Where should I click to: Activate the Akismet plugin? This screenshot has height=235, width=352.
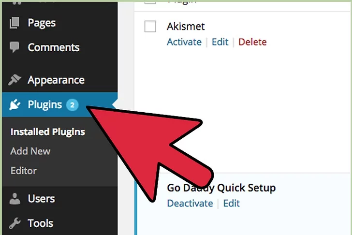184,42
